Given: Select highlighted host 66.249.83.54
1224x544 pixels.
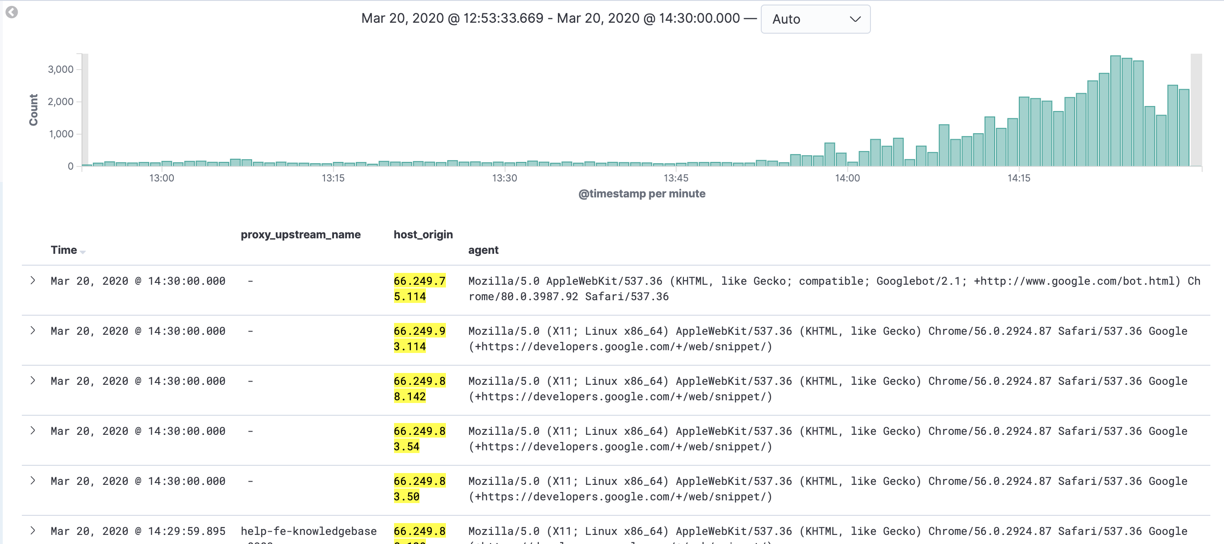Looking at the screenshot, I should (x=419, y=438).
